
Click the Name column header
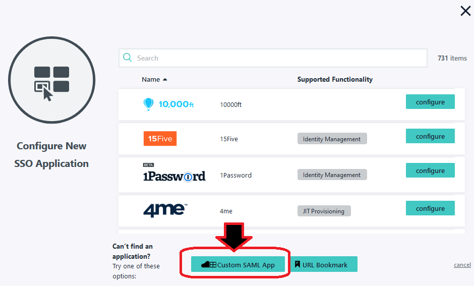pyautogui.click(x=151, y=80)
